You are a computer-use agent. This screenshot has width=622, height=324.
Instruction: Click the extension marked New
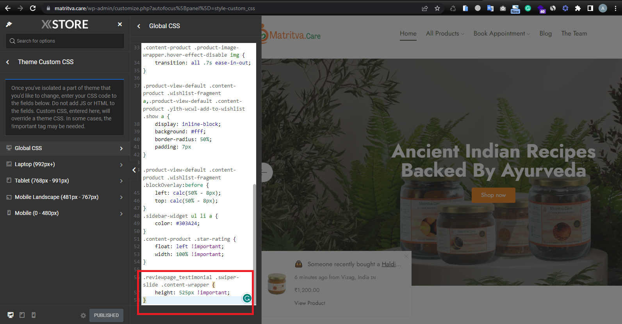coord(515,9)
